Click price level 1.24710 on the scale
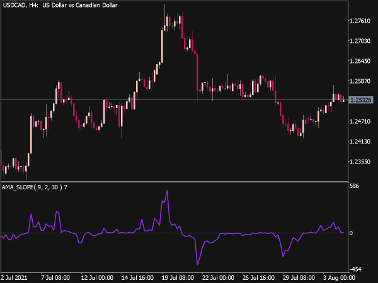The width and height of the screenshot is (378, 283). coord(360,121)
